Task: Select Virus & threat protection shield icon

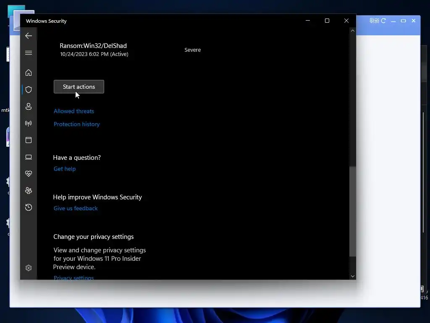Action: tap(29, 90)
